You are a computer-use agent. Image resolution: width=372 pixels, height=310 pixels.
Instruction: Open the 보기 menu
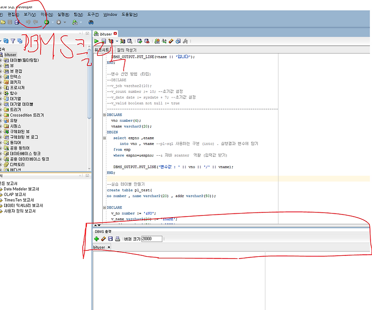29,14
